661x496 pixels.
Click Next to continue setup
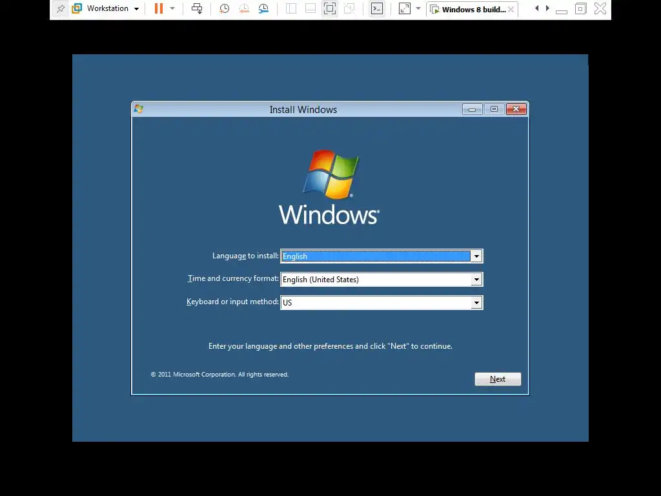tap(498, 378)
